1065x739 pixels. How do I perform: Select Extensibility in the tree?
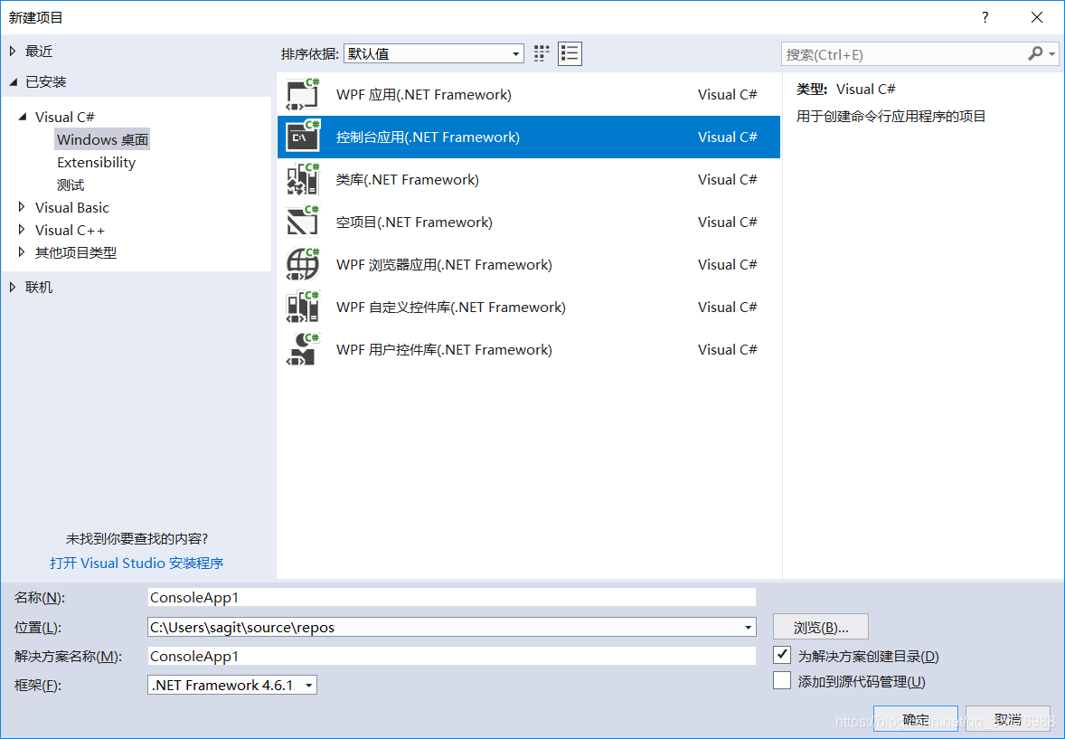point(97,163)
